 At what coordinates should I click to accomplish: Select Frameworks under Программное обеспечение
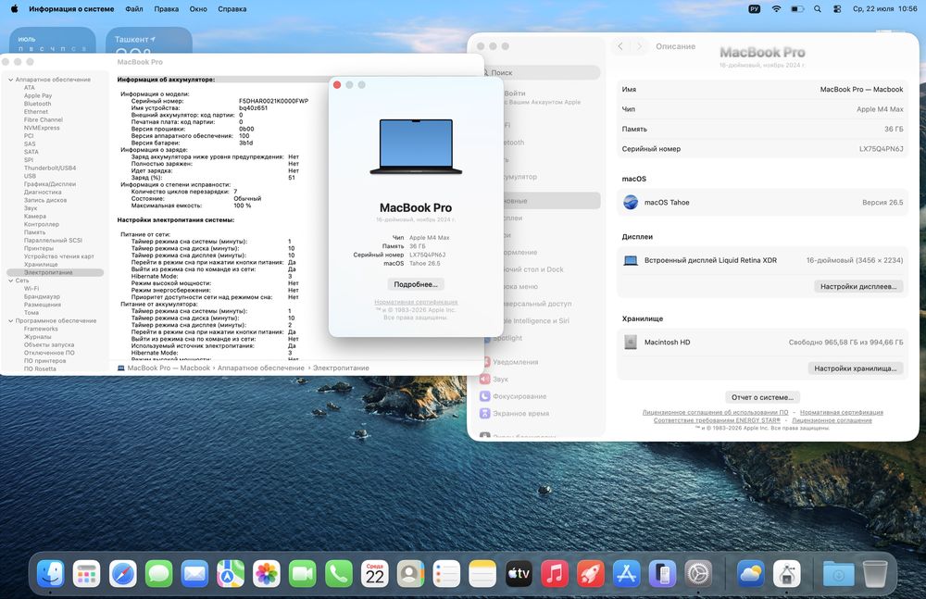pyautogui.click(x=41, y=329)
